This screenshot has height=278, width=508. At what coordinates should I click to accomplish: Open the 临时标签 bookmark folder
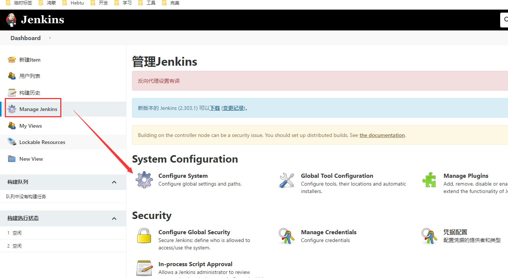[19, 3]
